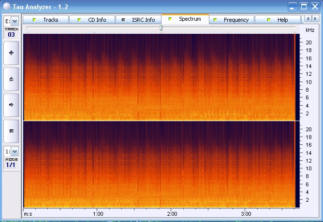Click the active Spectrum tab
The width and height of the screenshot is (323, 222).
185,19
